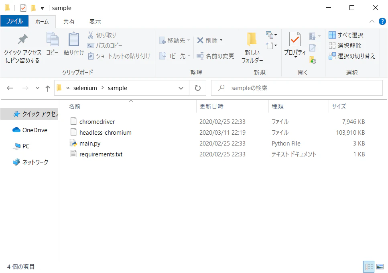This screenshot has width=388, height=273.
Task: Switch to Large icons view in status bar
Action: [x=380, y=267]
